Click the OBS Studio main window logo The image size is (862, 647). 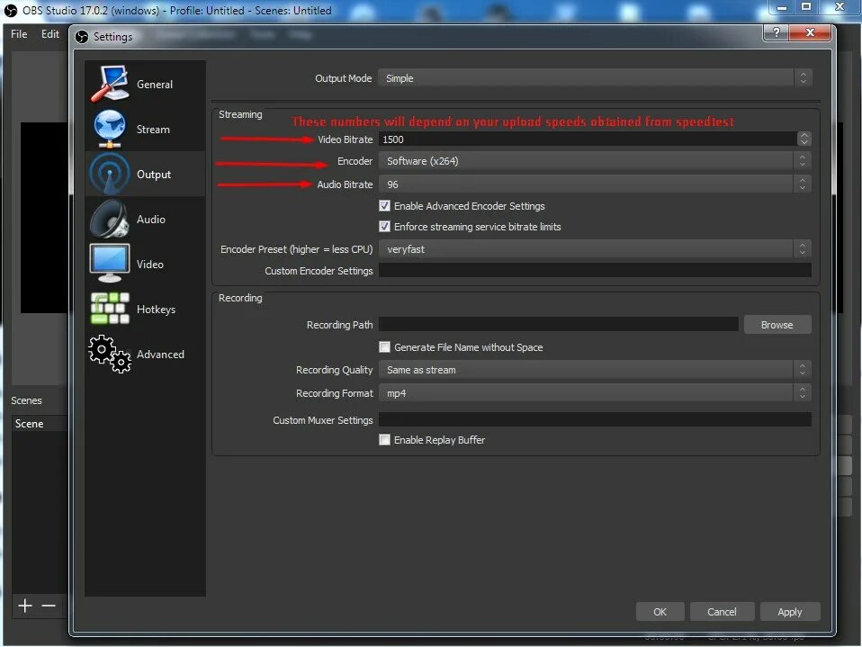click(x=11, y=11)
